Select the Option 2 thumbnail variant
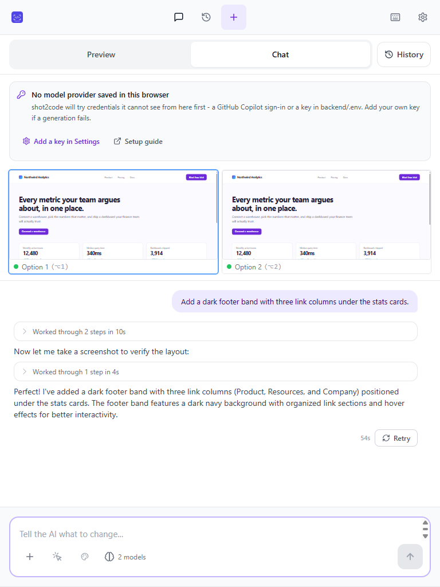This screenshot has width=440, height=587. 326,222
